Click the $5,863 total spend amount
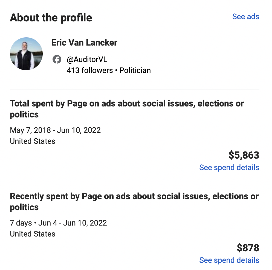Screen dimensions: 272x270 244,155
